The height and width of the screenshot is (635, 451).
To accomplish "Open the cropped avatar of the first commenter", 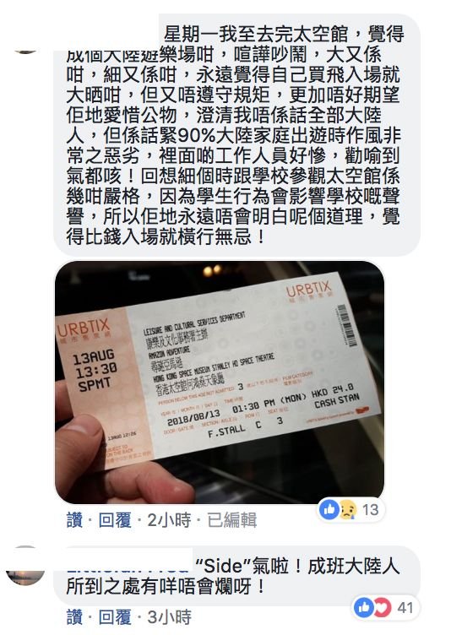I will (25, 52).
